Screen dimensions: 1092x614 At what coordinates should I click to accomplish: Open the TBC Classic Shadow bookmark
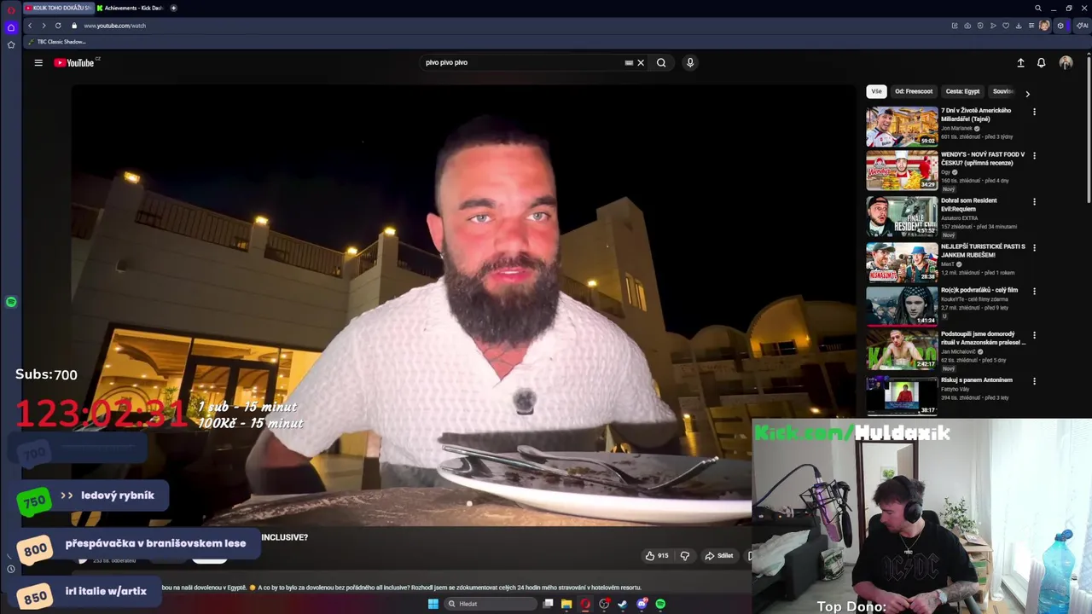(x=56, y=42)
